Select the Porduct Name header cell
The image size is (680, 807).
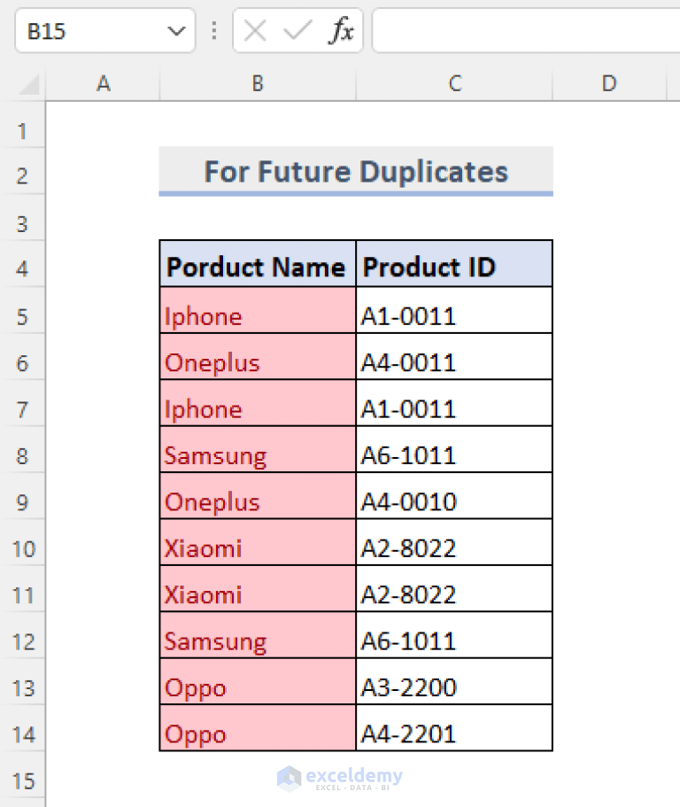point(257,266)
